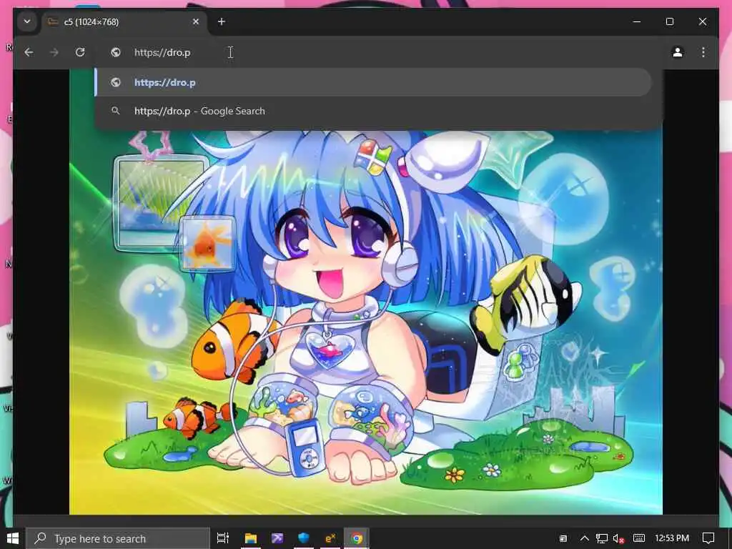Viewport: 732px width, 549px height.
Task: Open the notification center icon
Action: 708,539
